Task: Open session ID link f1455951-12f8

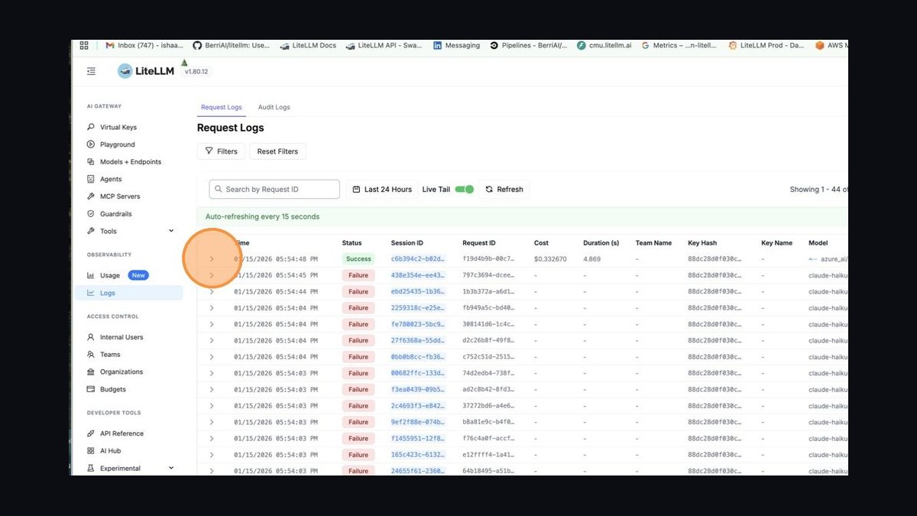Action: click(417, 438)
